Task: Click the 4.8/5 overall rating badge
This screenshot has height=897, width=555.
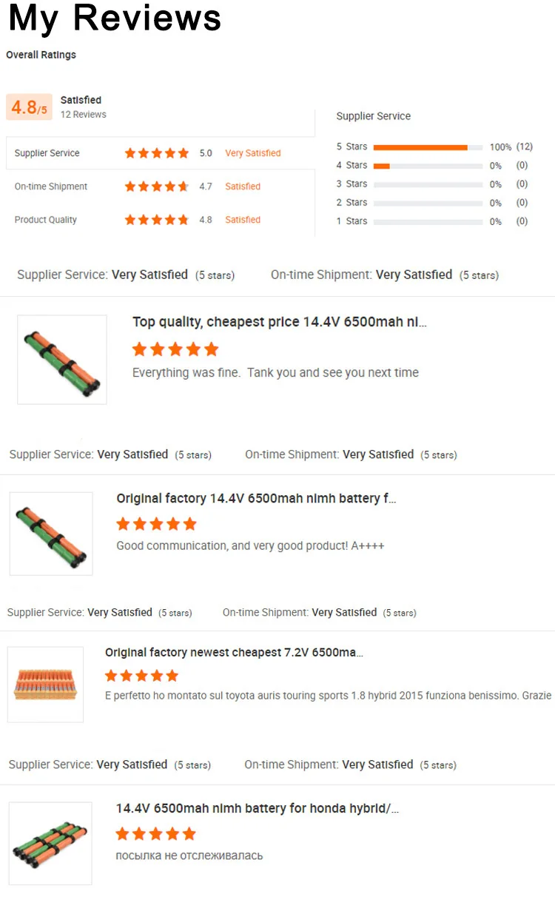Action: tap(29, 107)
